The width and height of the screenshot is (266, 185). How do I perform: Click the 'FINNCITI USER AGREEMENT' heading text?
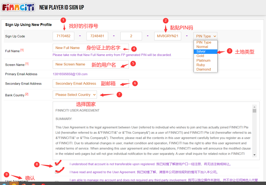click(x=77, y=110)
